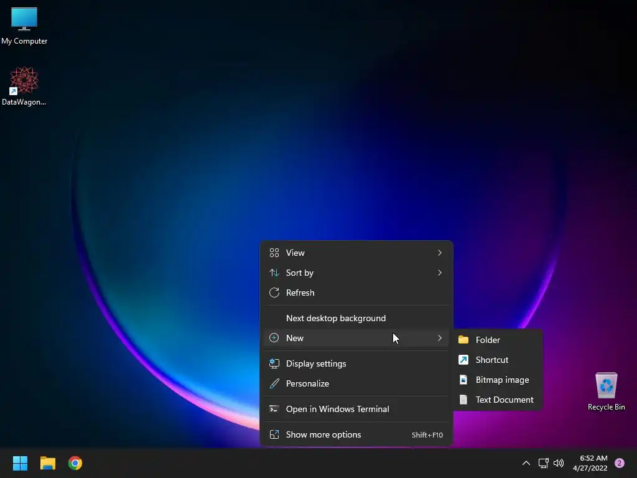Viewport: 637px width, 478px height.
Task: Click the up-down arrows icon beside Sort by
Action: [x=274, y=273]
